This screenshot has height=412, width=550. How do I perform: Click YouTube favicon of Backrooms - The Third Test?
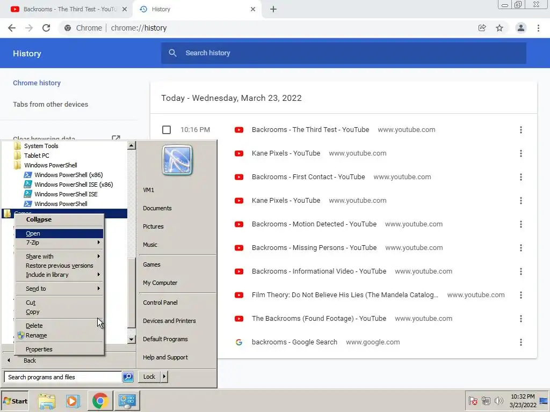239,130
